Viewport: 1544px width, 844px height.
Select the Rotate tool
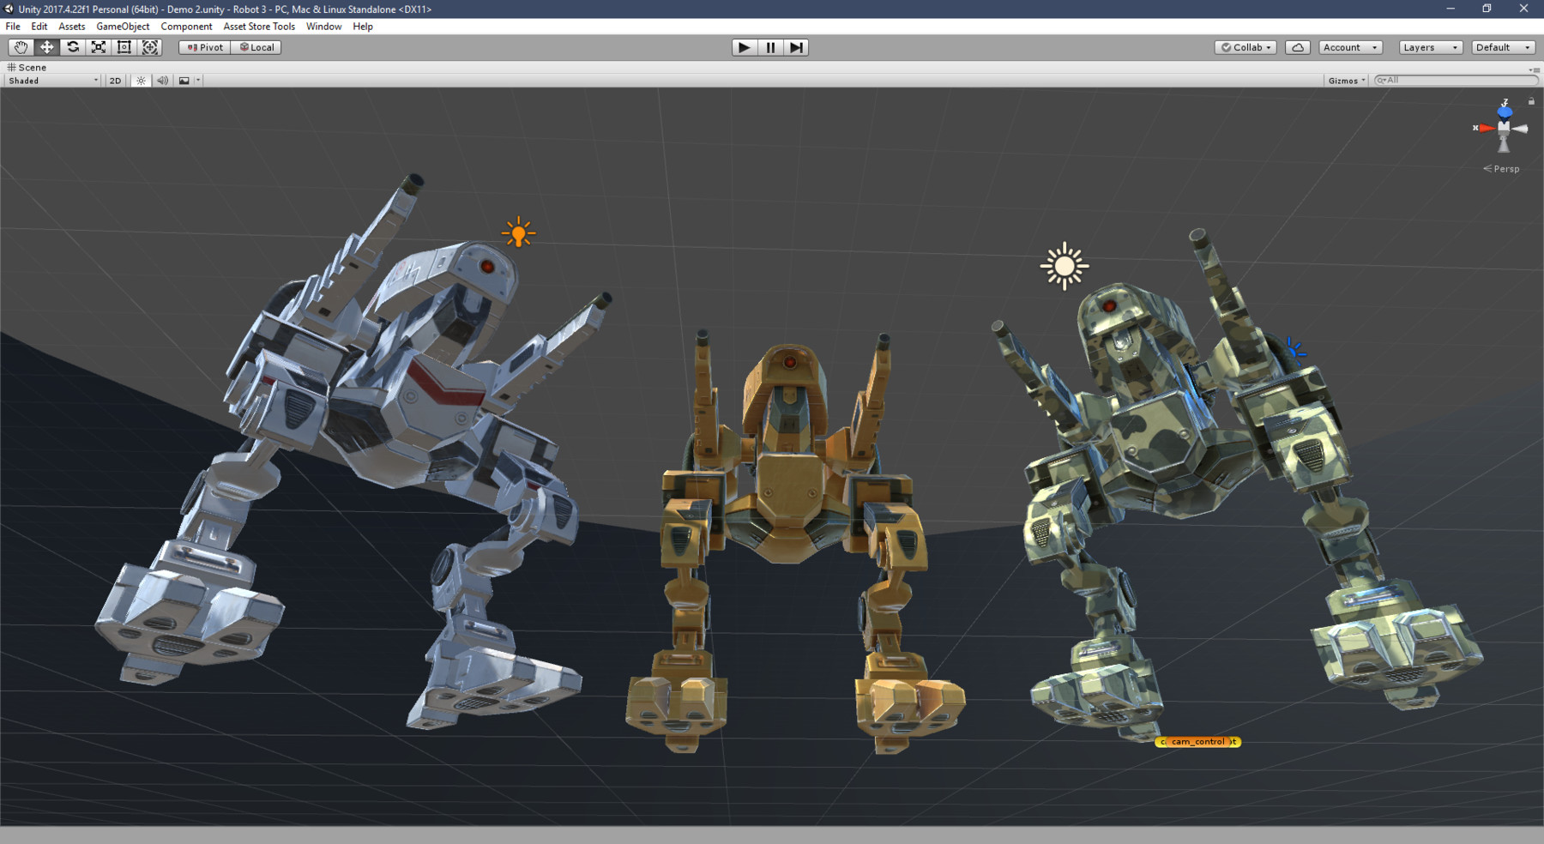click(73, 47)
